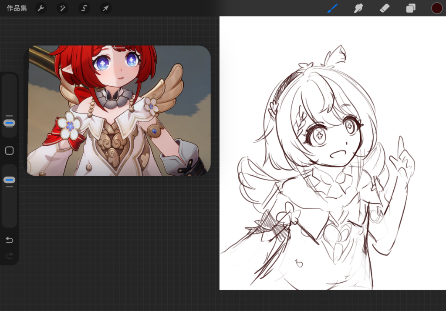Tap the red-haired character reference image
This screenshot has height=311, width=446.
[x=118, y=111]
